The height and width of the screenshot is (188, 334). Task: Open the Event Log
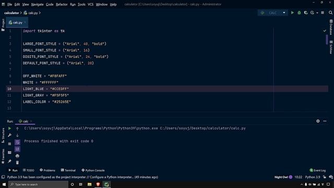[318, 170]
